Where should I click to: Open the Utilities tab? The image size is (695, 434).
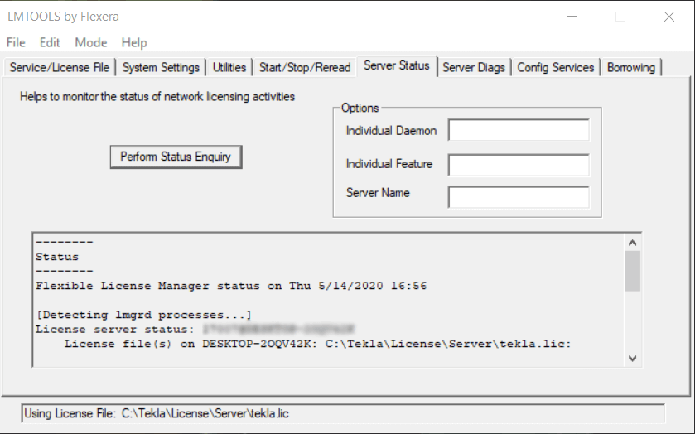pos(229,67)
